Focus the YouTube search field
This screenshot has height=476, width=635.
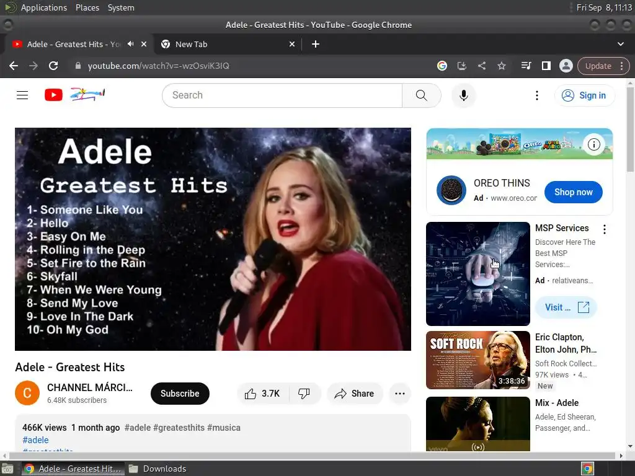282,95
